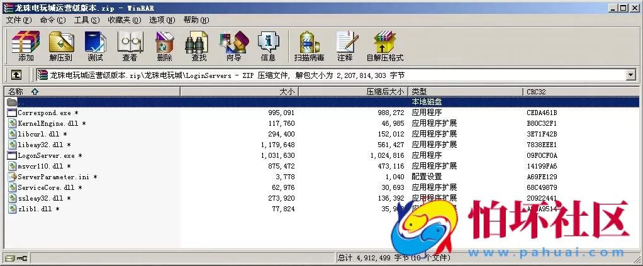Run the Test (测试) archive tool

pyautogui.click(x=95, y=46)
